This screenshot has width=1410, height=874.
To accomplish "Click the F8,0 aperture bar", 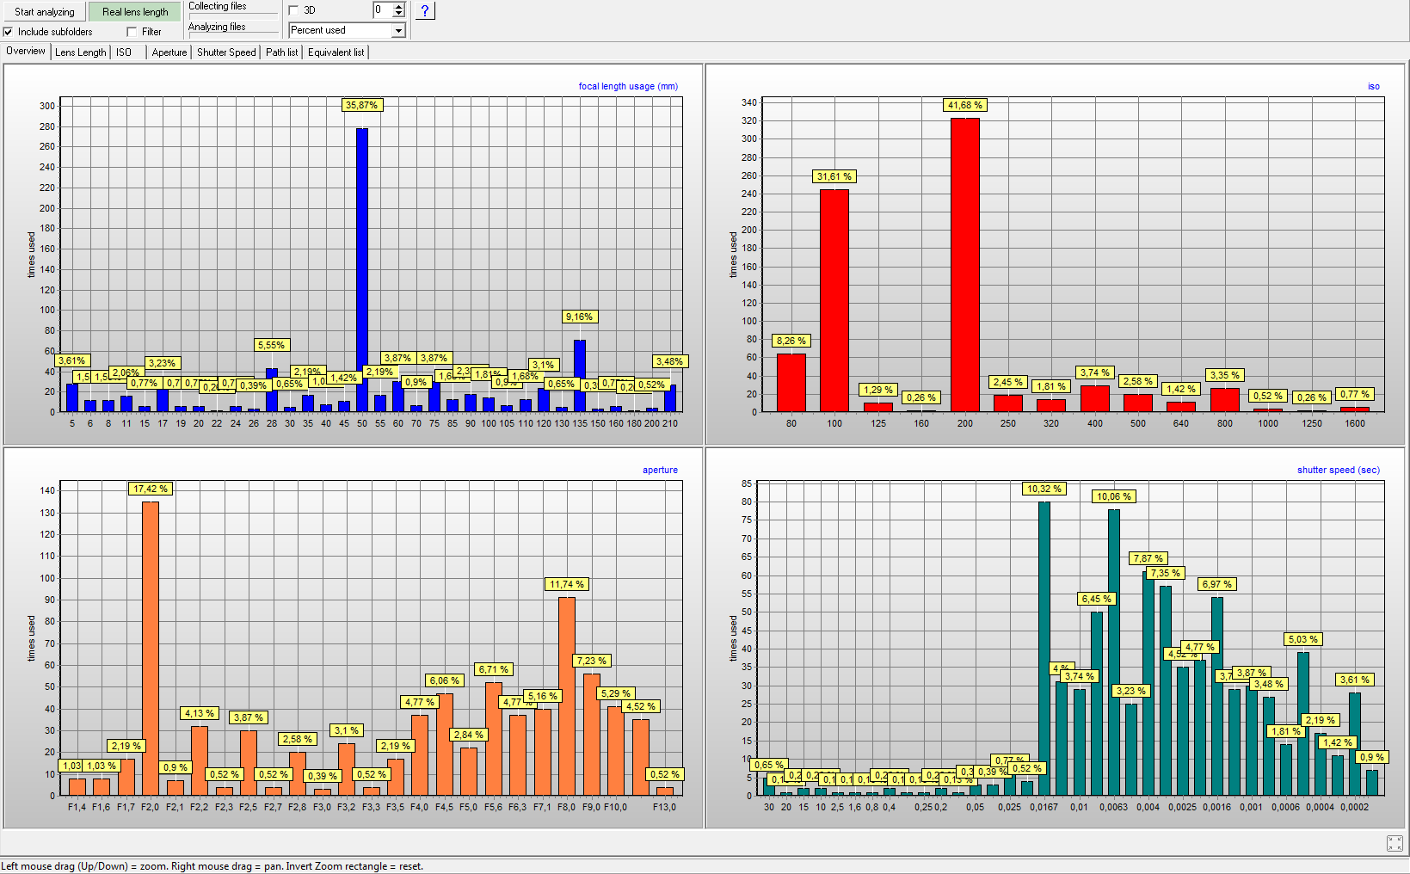I will pos(567,696).
